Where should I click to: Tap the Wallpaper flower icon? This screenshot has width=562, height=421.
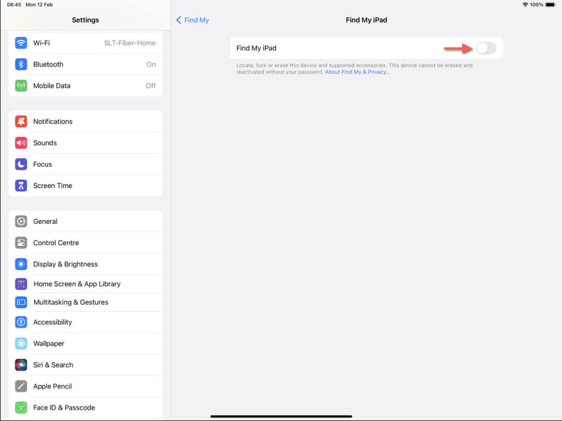(x=21, y=344)
